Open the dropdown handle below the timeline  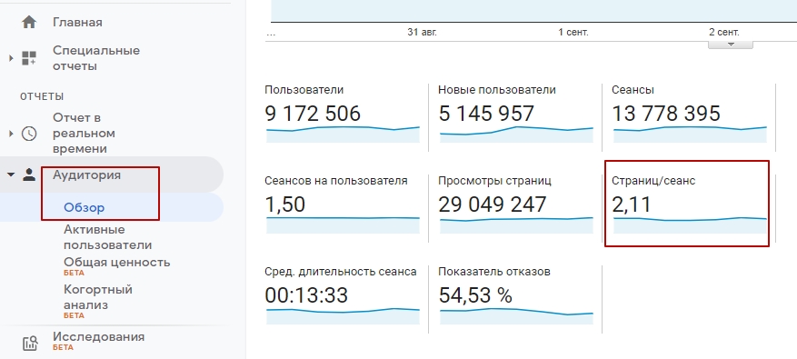coord(731,45)
